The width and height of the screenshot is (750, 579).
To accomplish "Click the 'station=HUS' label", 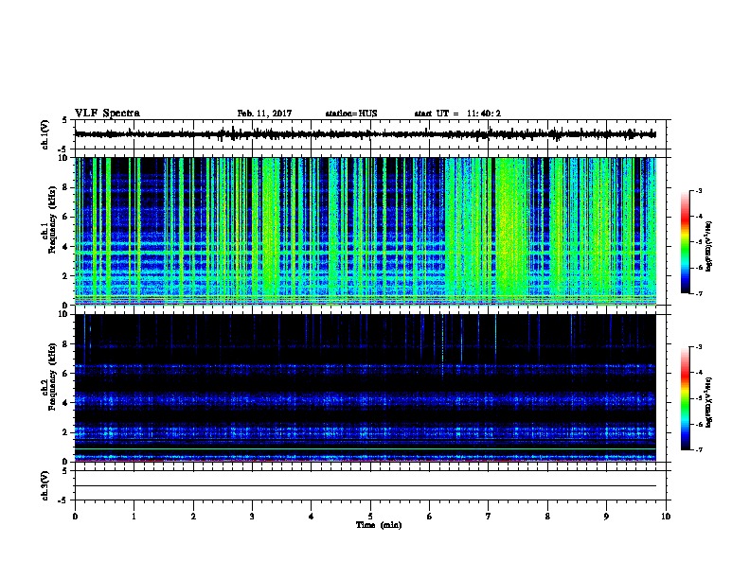I will pyautogui.click(x=351, y=114).
